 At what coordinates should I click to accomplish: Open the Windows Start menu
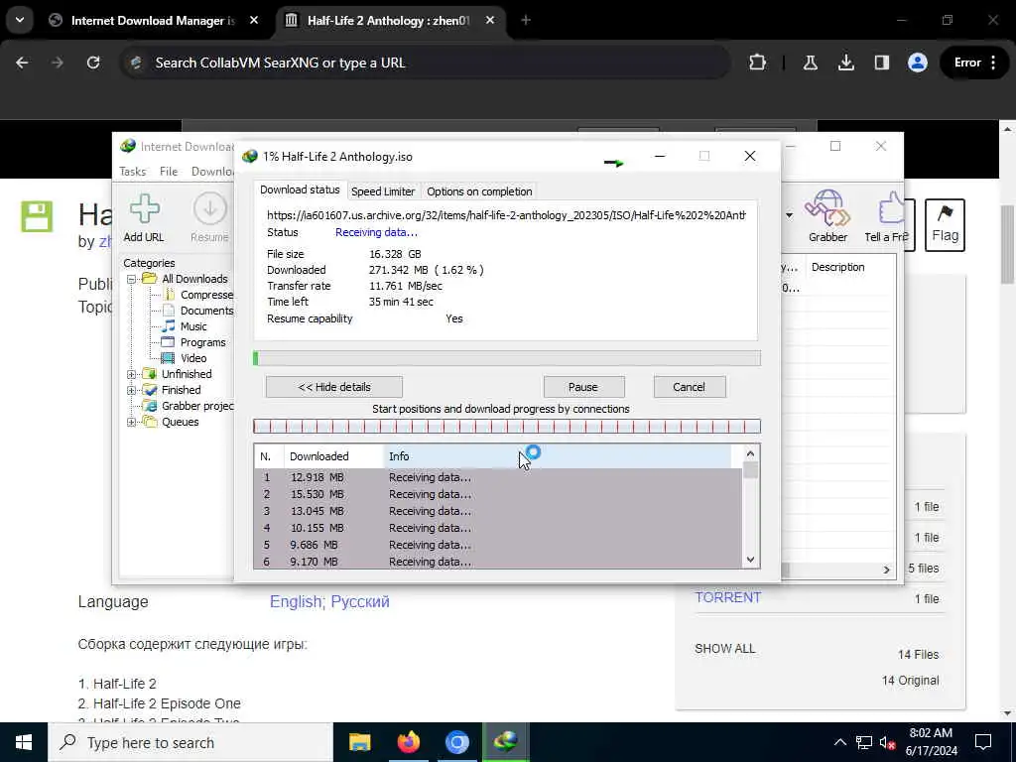[x=24, y=742]
